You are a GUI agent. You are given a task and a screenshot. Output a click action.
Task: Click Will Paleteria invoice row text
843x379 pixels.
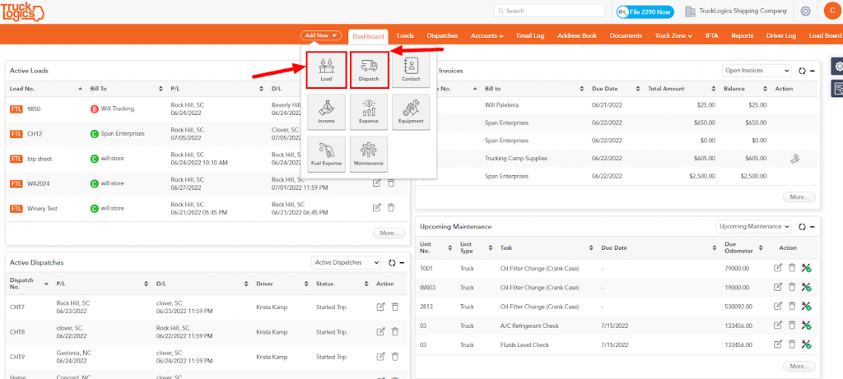(x=501, y=104)
